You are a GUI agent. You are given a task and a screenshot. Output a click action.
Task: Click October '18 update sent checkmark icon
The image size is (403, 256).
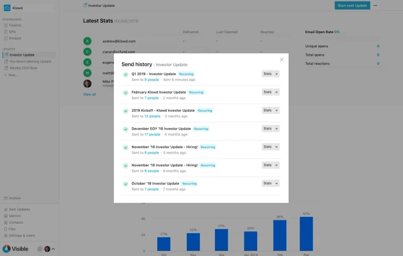(x=125, y=184)
